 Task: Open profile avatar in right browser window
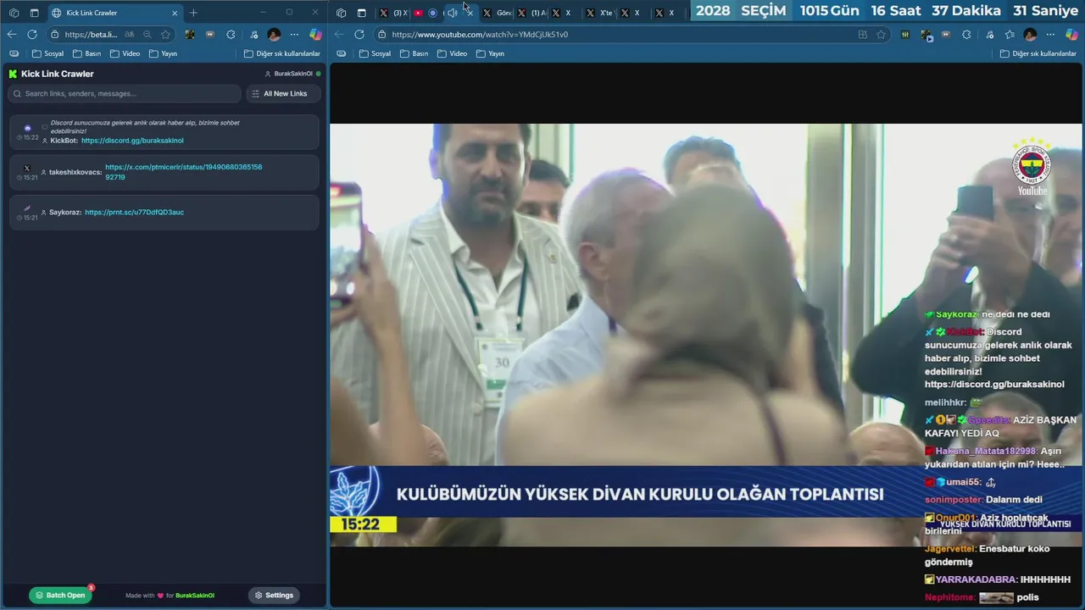click(1030, 35)
